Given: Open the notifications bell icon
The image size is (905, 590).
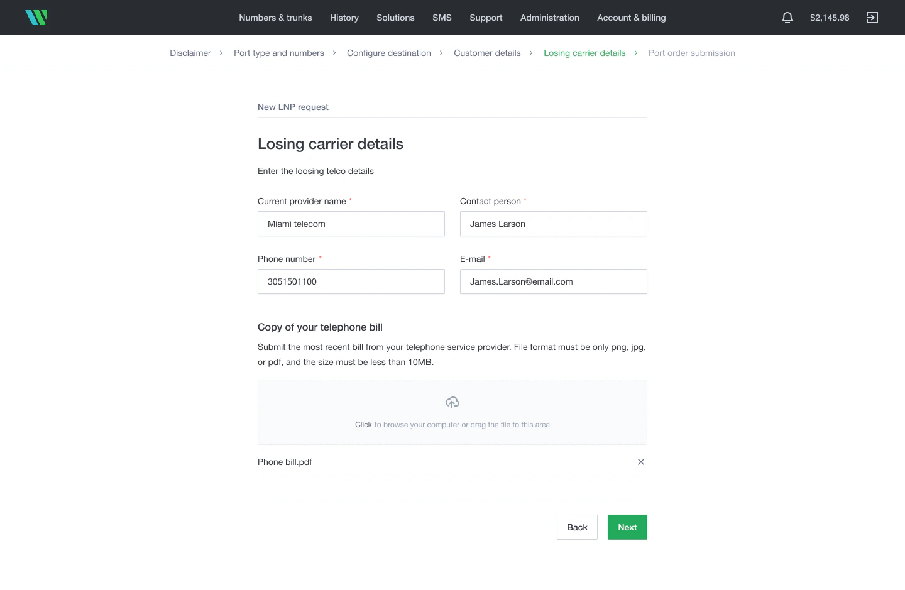Looking at the screenshot, I should 787,18.
